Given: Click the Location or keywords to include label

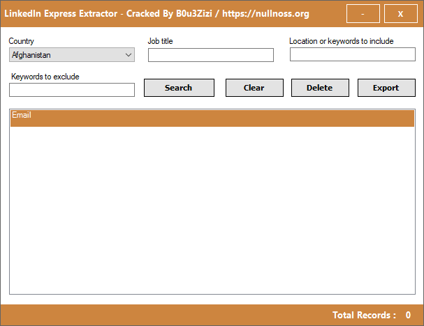Looking at the screenshot, I should 342,41.
